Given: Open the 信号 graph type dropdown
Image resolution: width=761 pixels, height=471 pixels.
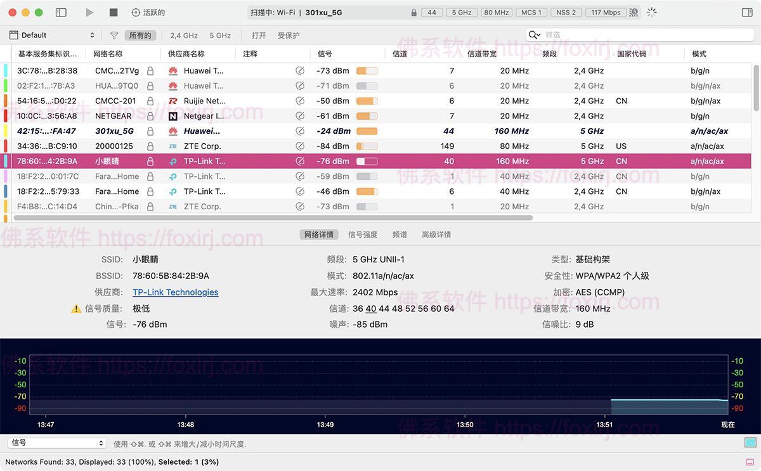Looking at the screenshot, I should click(56, 443).
